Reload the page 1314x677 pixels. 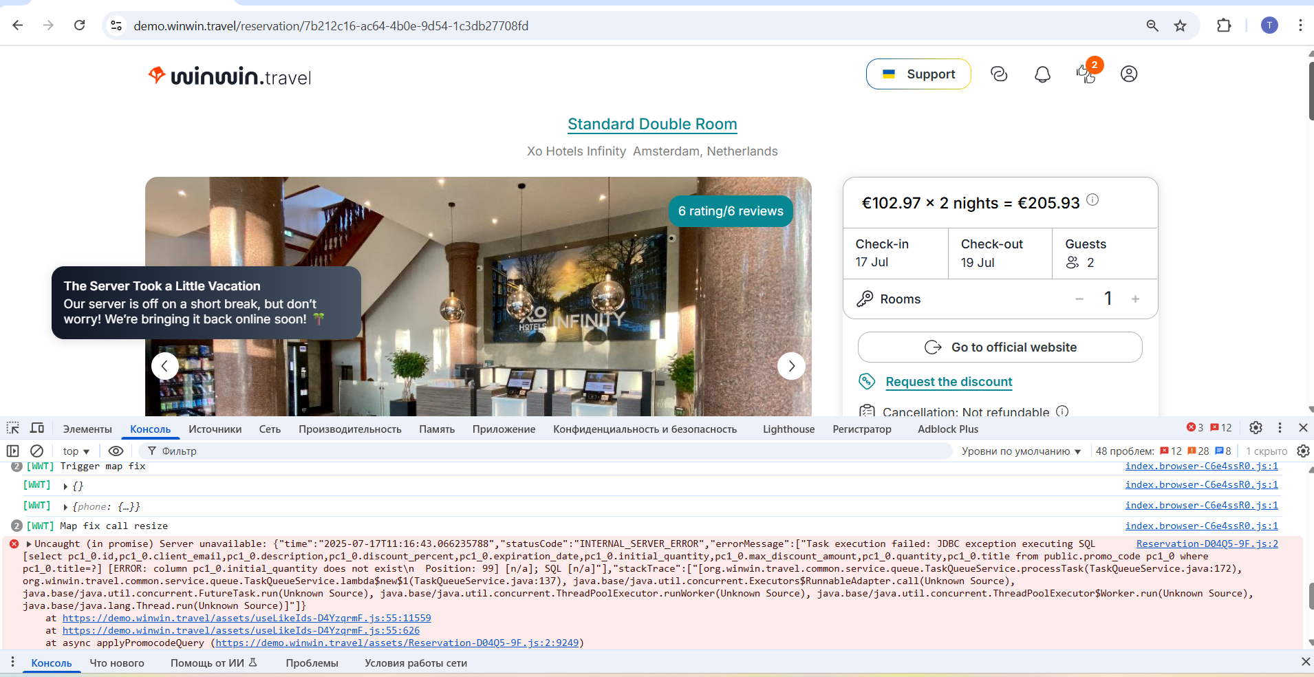[x=80, y=25]
